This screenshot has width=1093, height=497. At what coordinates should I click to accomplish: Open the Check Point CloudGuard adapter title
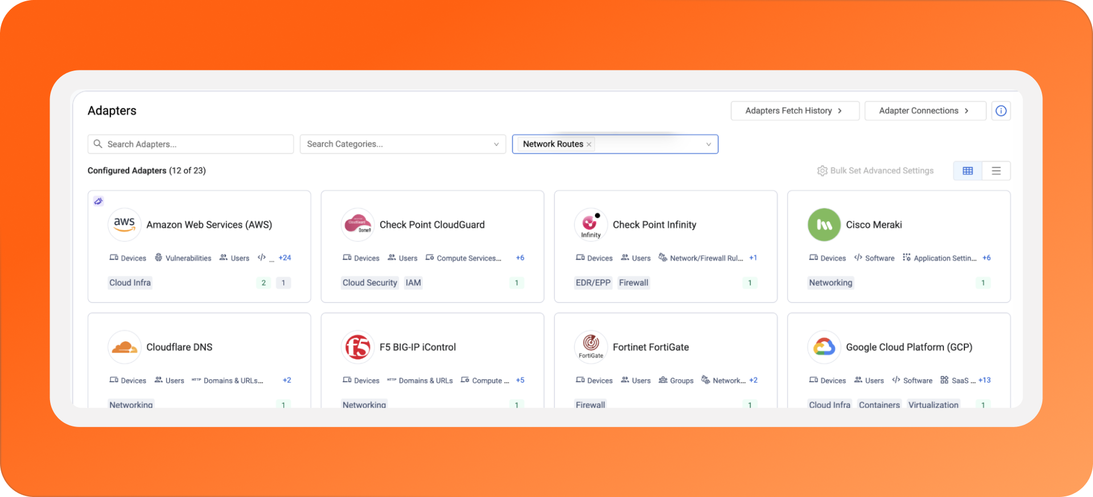click(432, 225)
